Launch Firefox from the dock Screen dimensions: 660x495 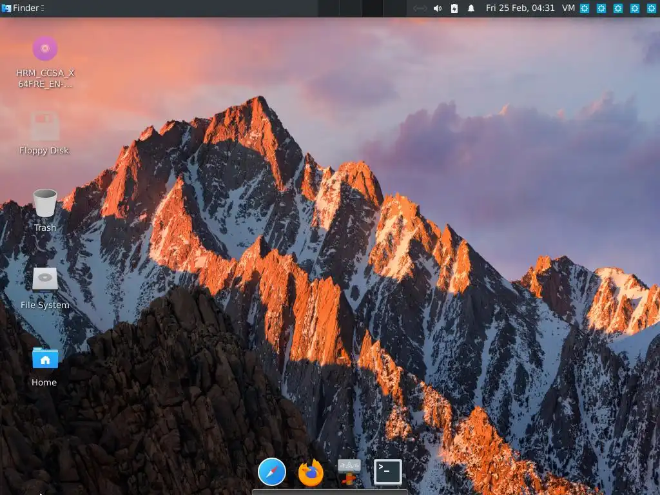pyautogui.click(x=311, y=472)
